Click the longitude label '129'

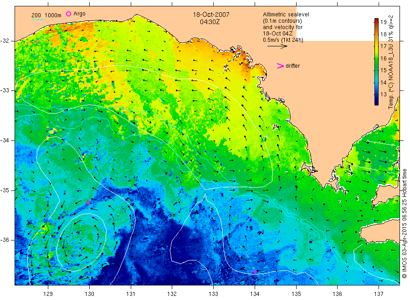(x=48, y=294)
